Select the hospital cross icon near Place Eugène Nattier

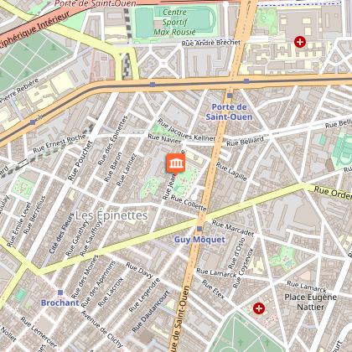point(259,308)
